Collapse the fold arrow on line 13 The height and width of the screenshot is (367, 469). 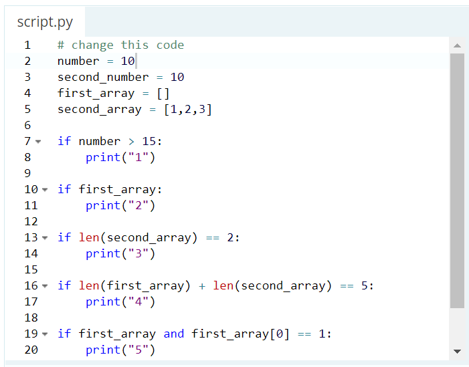pos(45,238)
